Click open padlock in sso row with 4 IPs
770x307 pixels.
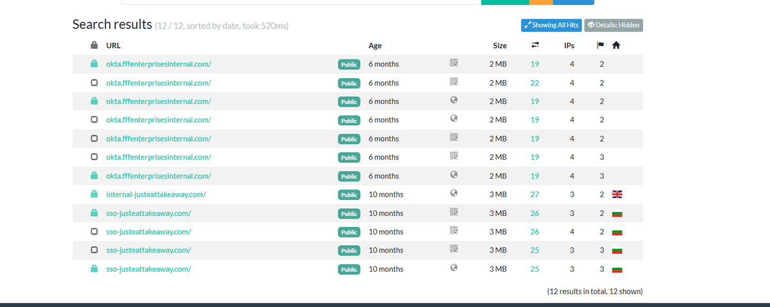click(x=94, y=231)
